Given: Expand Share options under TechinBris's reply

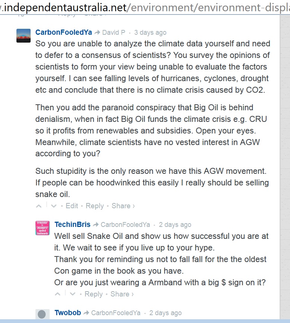Looking at the screenshot, I should (x=122, y=294).
